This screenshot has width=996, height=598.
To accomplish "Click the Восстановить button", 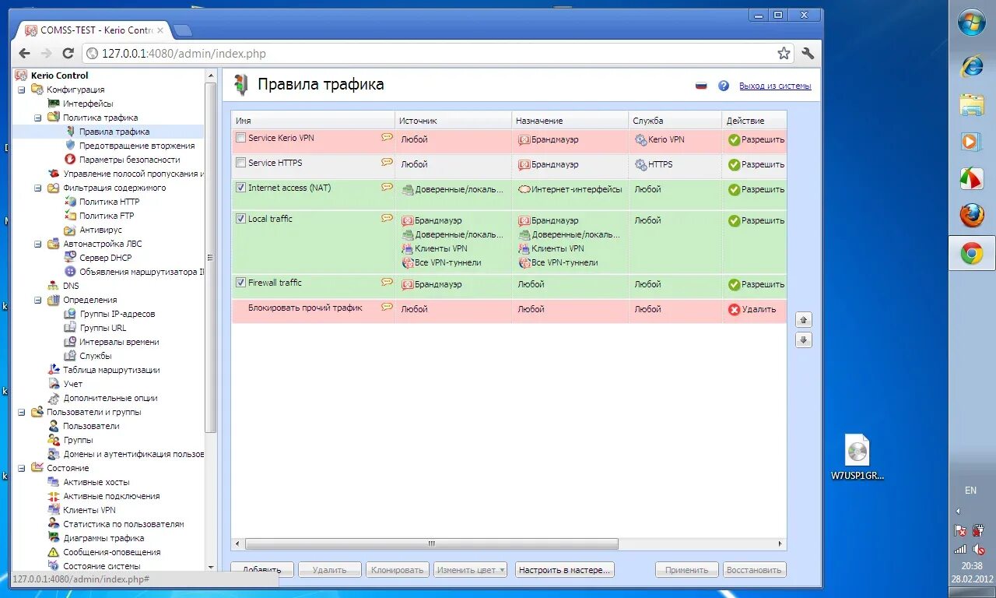I will click(755, 570).
